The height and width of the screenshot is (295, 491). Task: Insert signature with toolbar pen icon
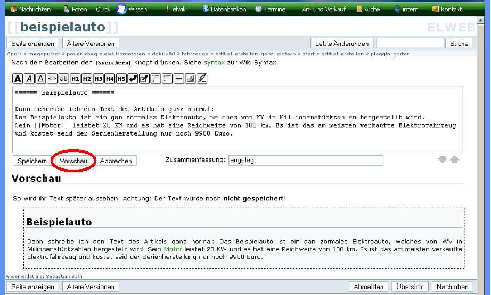[x=202, y=79]
